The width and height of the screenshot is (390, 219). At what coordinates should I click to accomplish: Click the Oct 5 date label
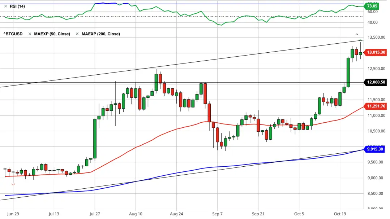coord(299,214)
